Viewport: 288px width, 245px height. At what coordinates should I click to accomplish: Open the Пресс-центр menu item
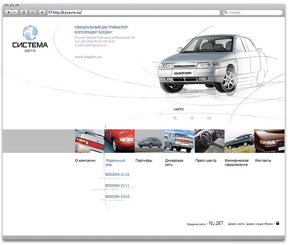click(206, 161)
